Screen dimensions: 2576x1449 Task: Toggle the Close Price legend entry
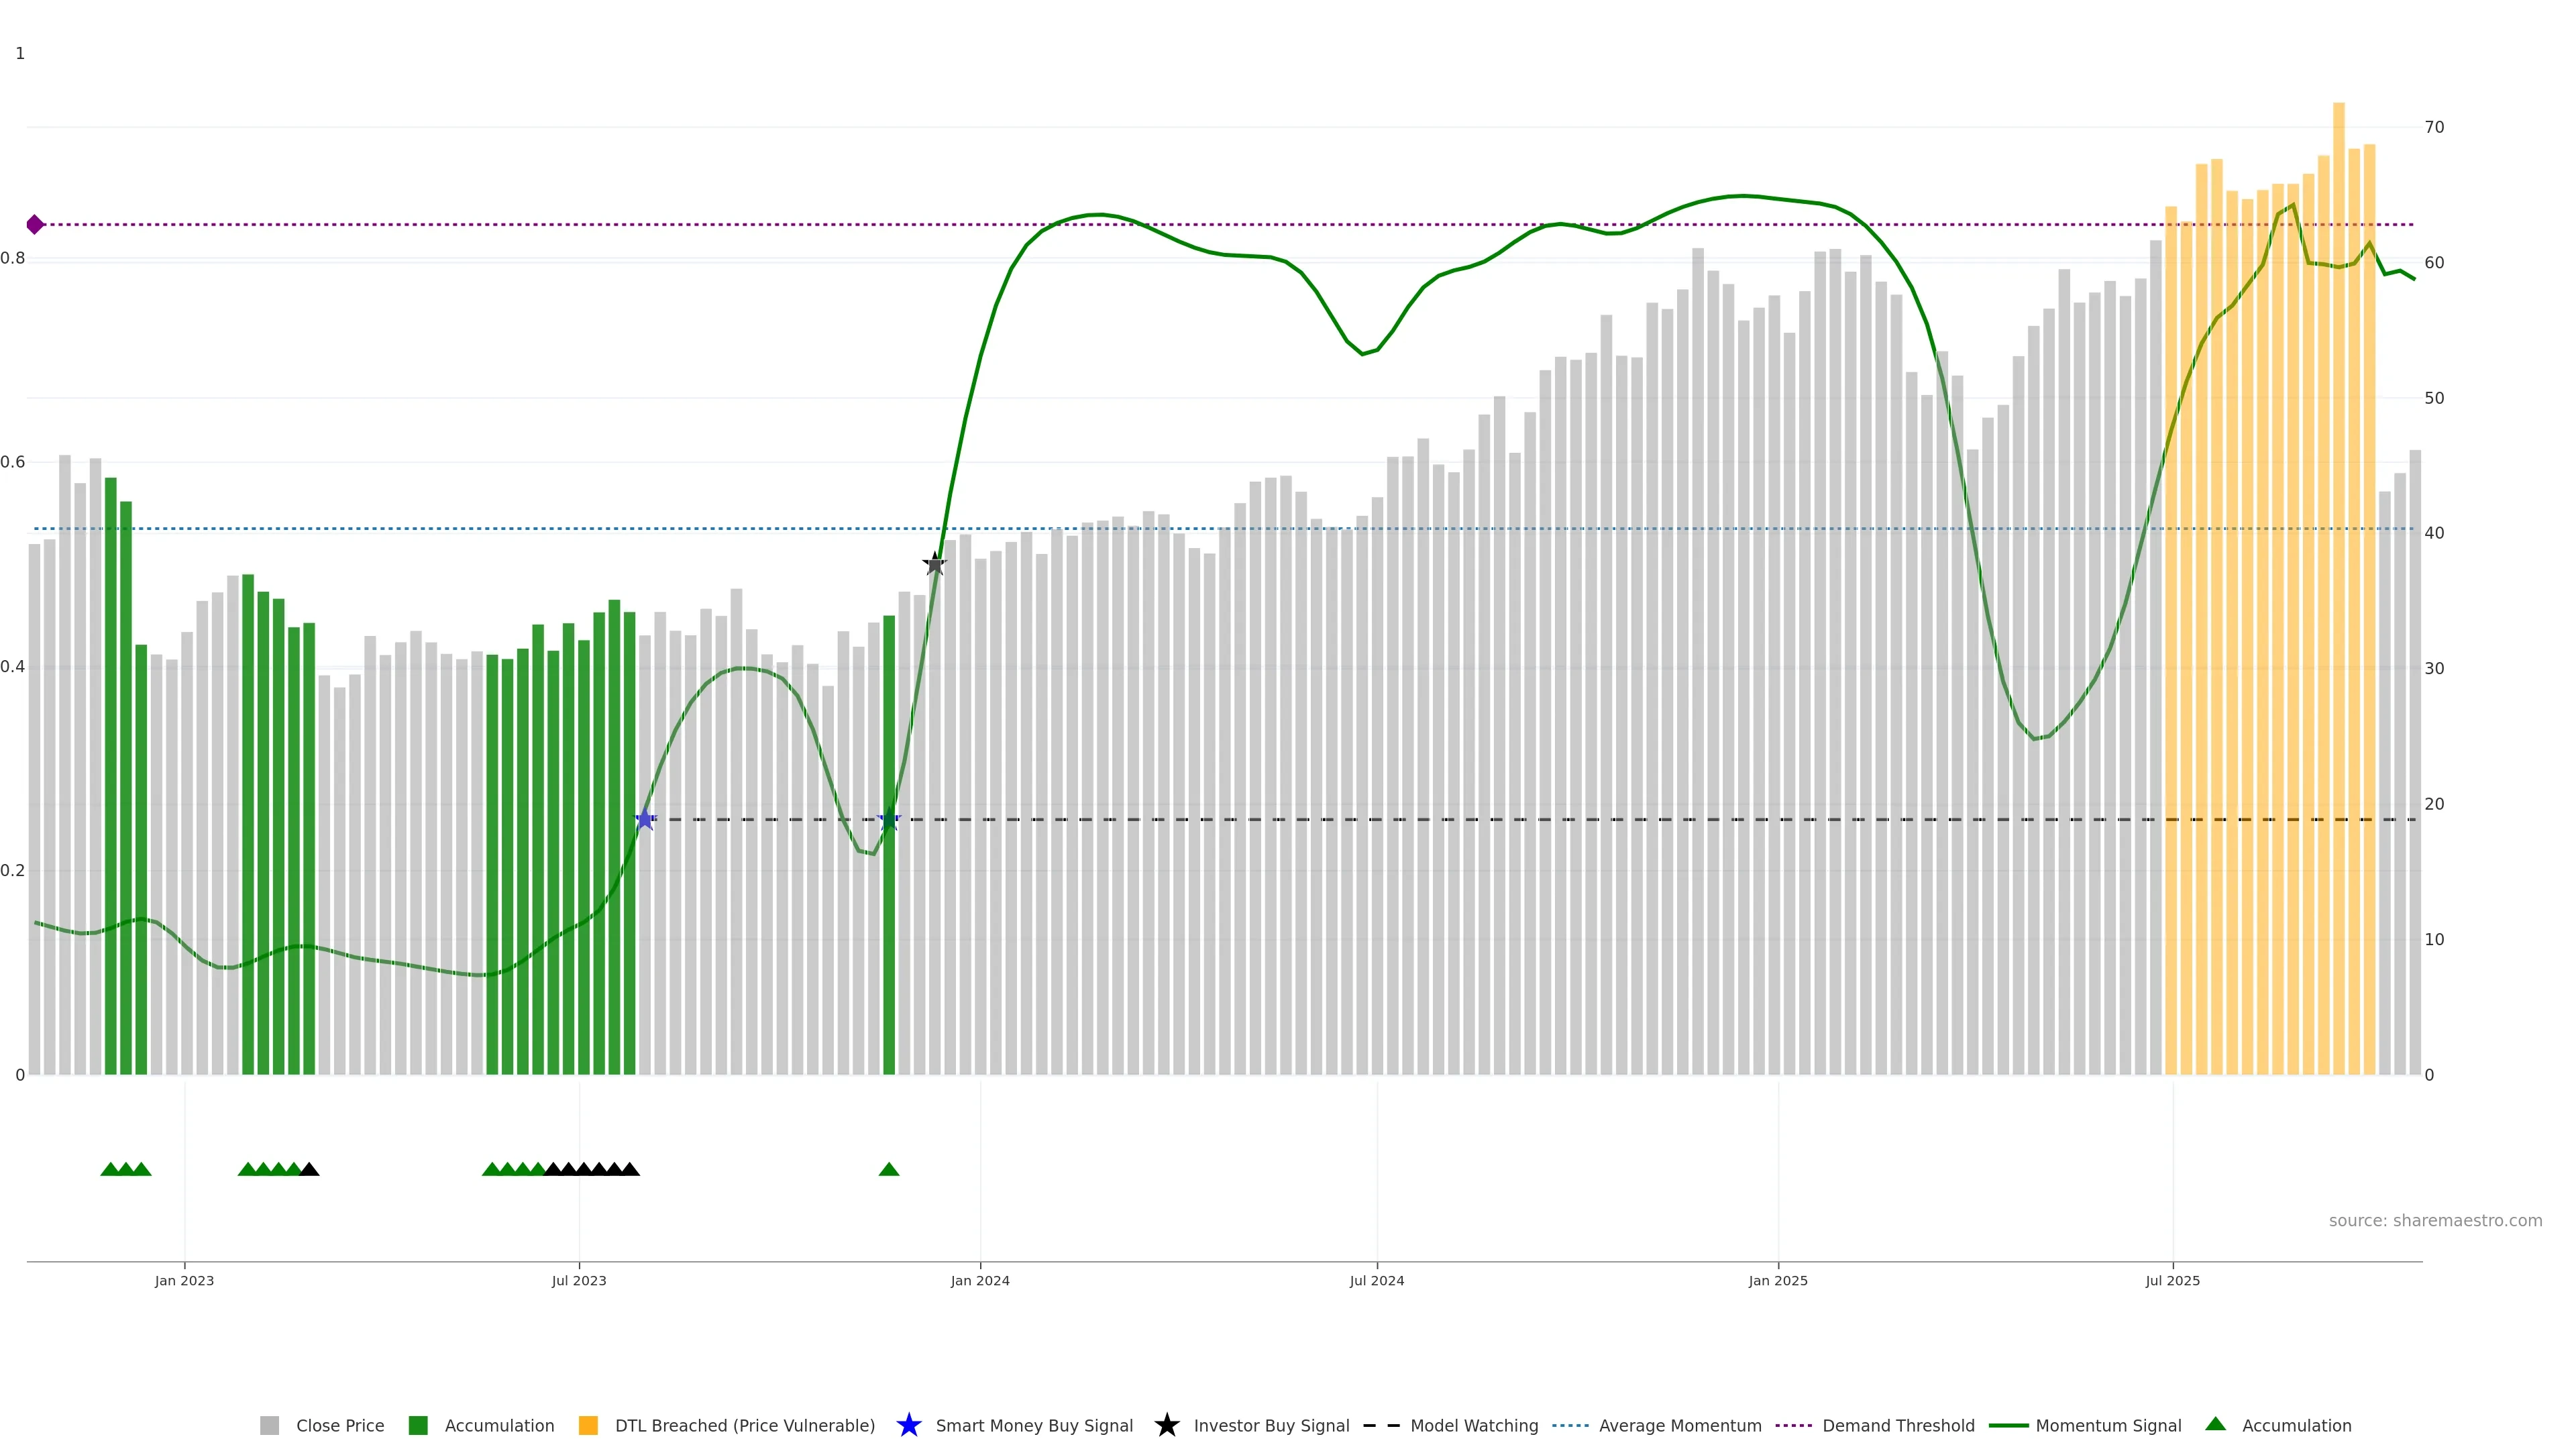pos(339,1426)
